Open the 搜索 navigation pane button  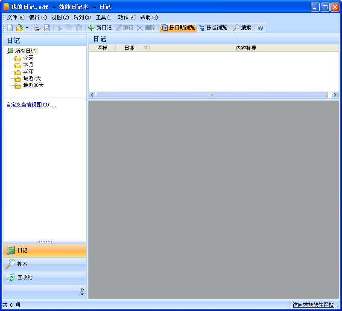(x=45, y=264)
